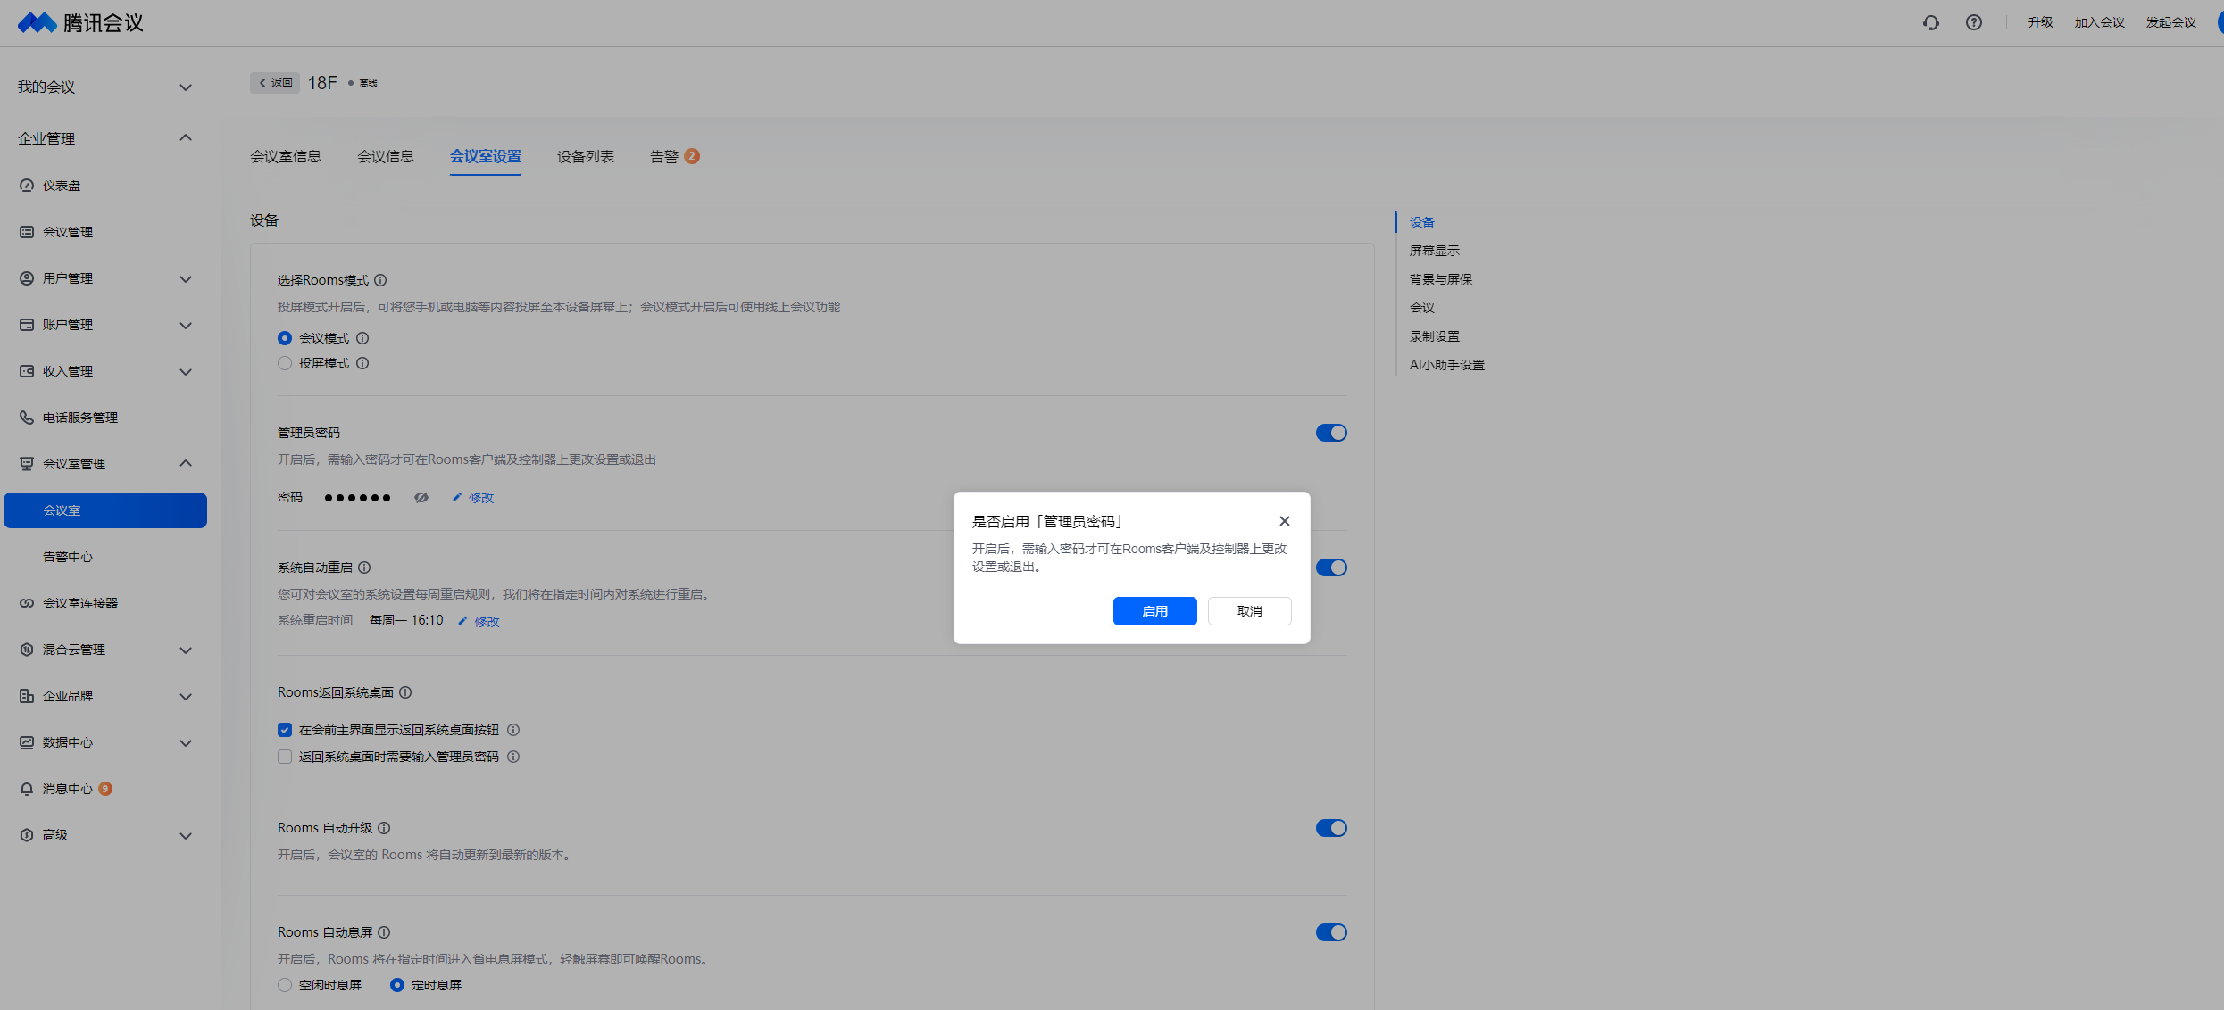Click the 启用 button in dialog
The width and height of the screenshot is (2224, 1010).
click(1154, 611)
